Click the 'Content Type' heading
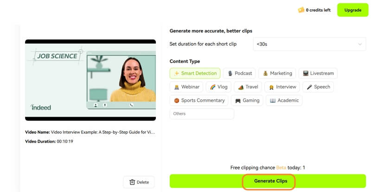Screen dimensions: 371x192 [185, 62]
